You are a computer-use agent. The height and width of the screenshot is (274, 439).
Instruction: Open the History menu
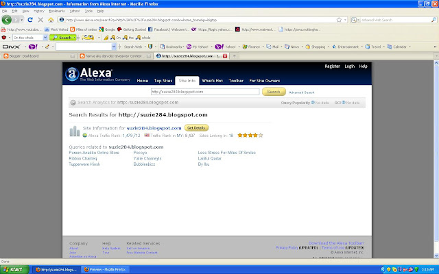tap(39, 11)
